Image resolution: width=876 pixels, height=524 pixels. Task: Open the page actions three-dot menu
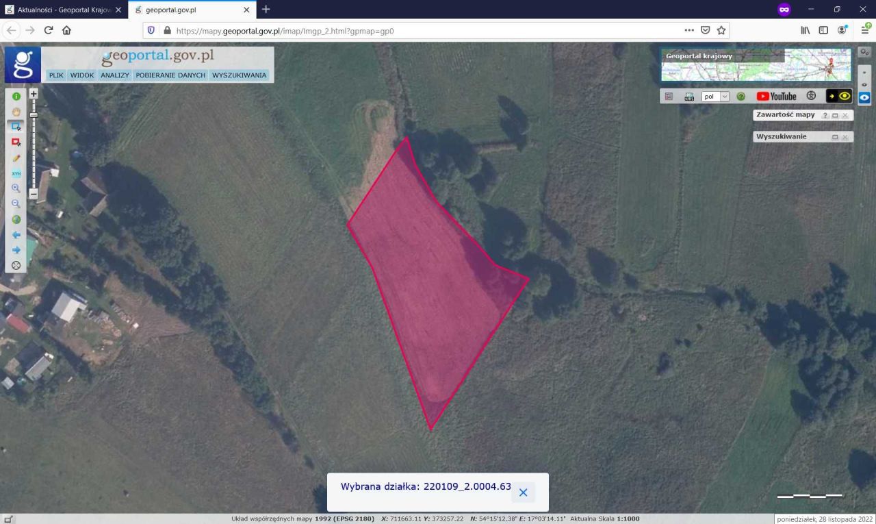(x=689, y=30)
